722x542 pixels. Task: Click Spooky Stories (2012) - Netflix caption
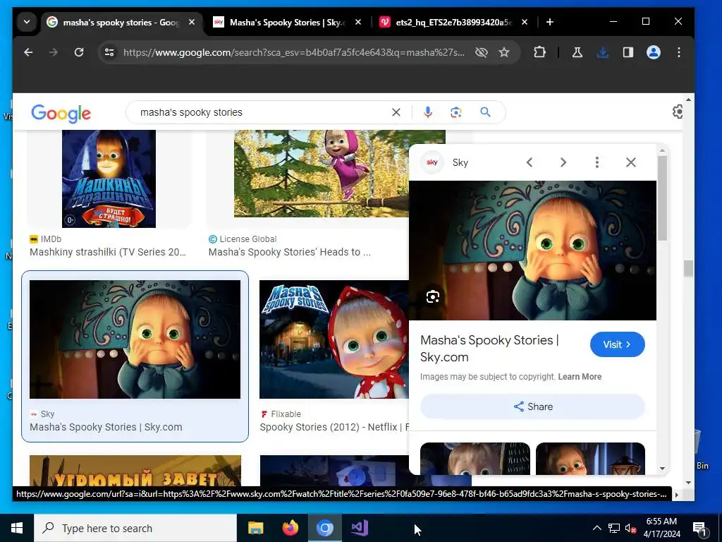334,427
